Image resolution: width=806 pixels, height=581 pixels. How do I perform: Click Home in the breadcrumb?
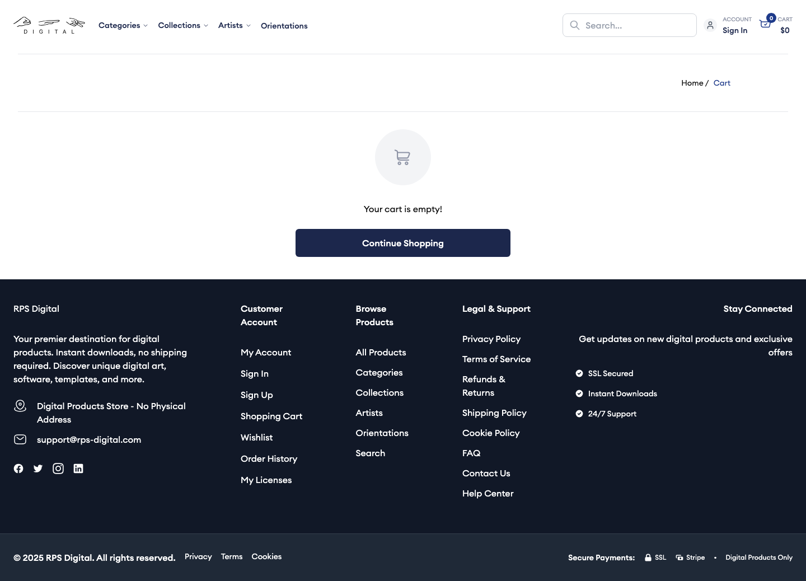(692, 83)
